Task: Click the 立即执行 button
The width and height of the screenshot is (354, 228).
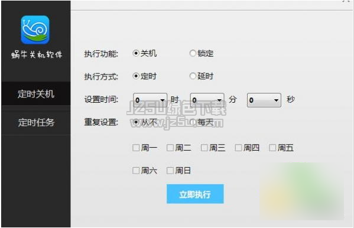Action: (x=195, y=194)
